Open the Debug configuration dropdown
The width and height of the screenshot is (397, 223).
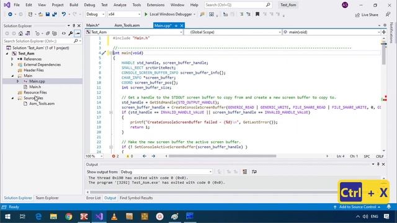coord(95,14)
